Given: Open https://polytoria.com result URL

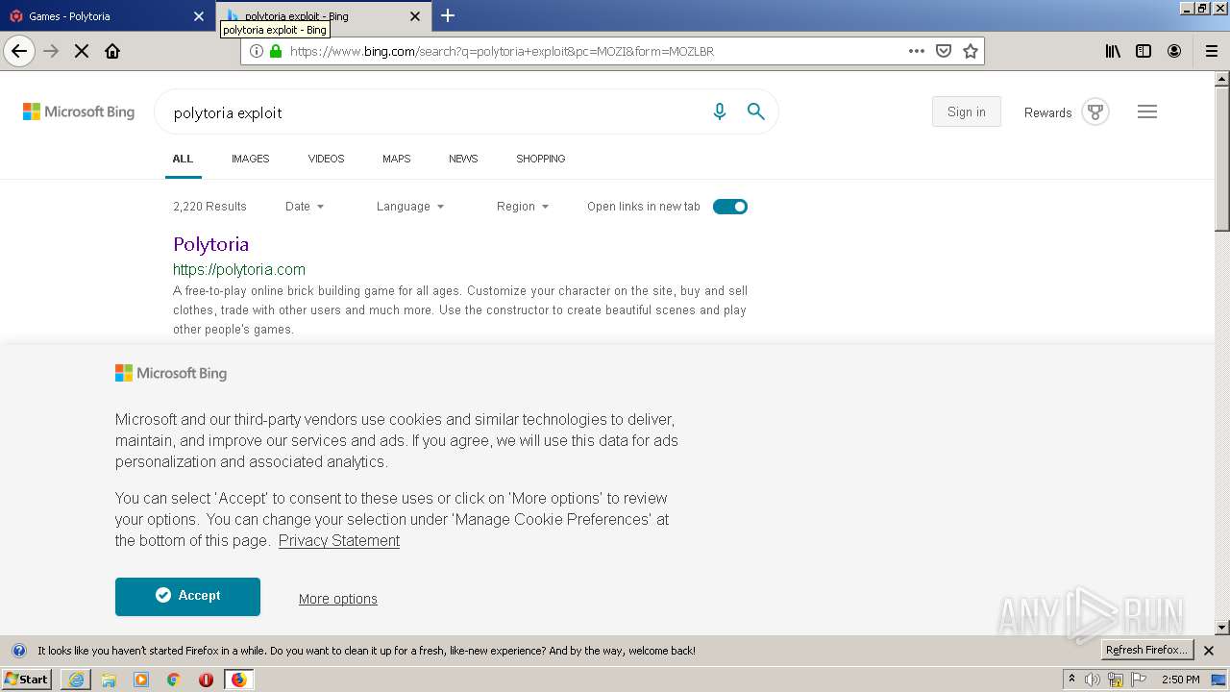Looking at the screenshot, I should pyautogui.click(x=239, y=270).
